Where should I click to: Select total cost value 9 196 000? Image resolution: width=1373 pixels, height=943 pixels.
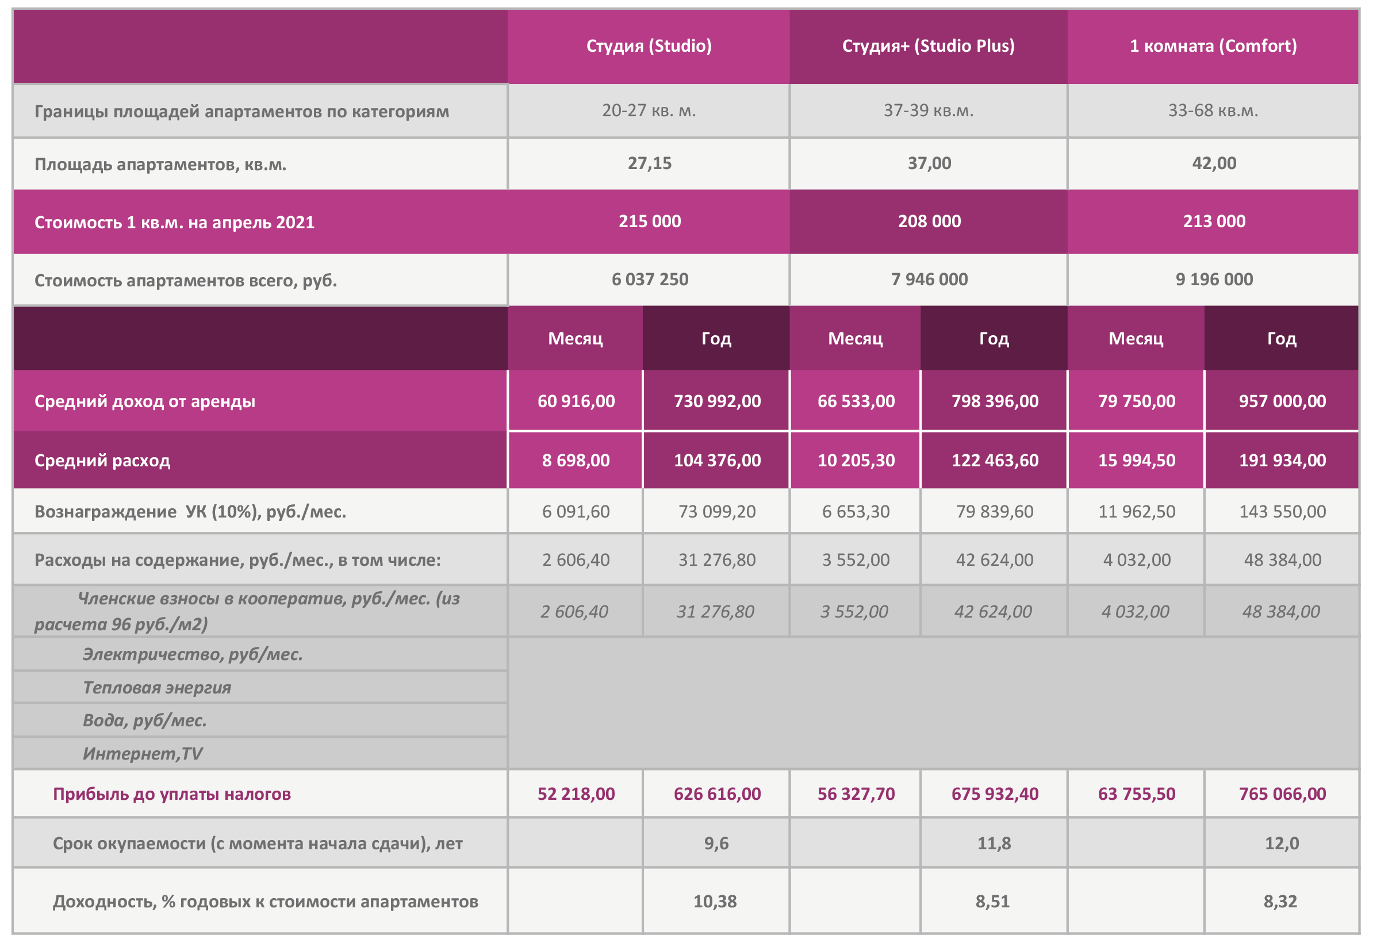(1214, 279)
